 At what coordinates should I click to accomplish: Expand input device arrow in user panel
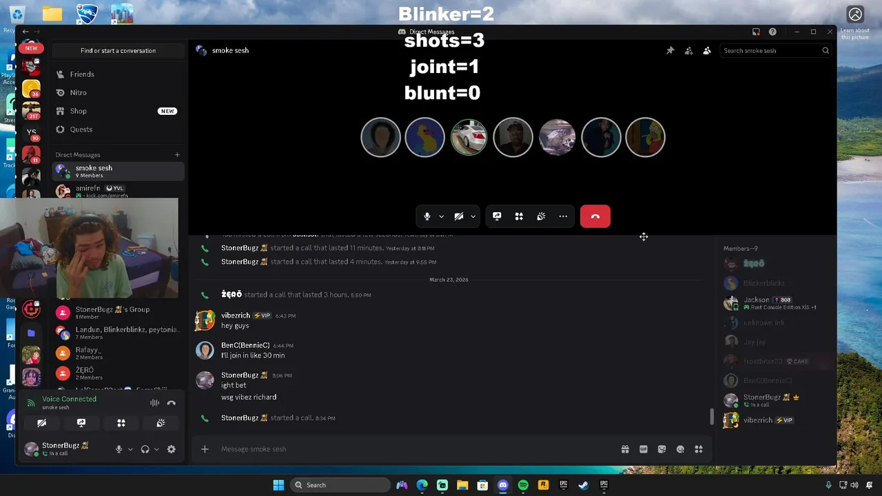pyautogui.click(x=130, y=449)
